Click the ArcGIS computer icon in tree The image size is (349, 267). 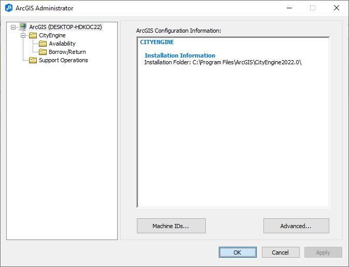(x=23, y=27)
